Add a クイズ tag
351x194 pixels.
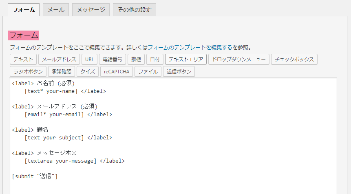[88, 71]
